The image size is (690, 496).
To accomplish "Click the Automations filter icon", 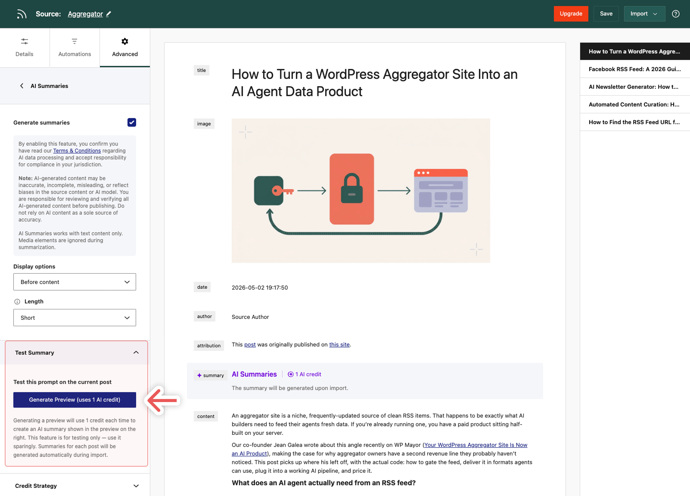I will pos(75,41).
